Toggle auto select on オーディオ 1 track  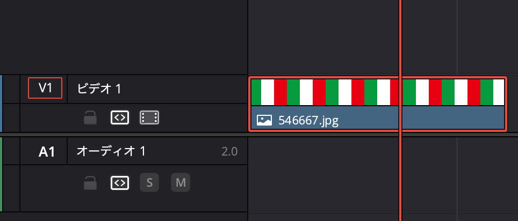point(120,183)
